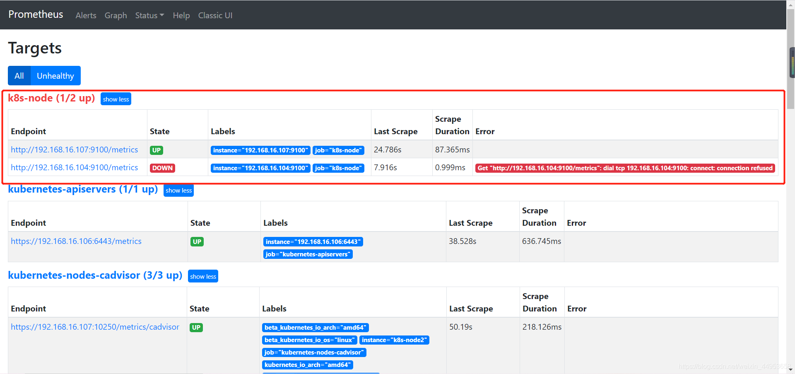Click last scrape value 24.786s
The image size is (795, 374).
click(x=388, y=150)
